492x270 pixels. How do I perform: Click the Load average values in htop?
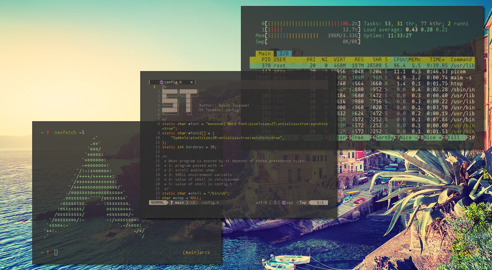427,30
